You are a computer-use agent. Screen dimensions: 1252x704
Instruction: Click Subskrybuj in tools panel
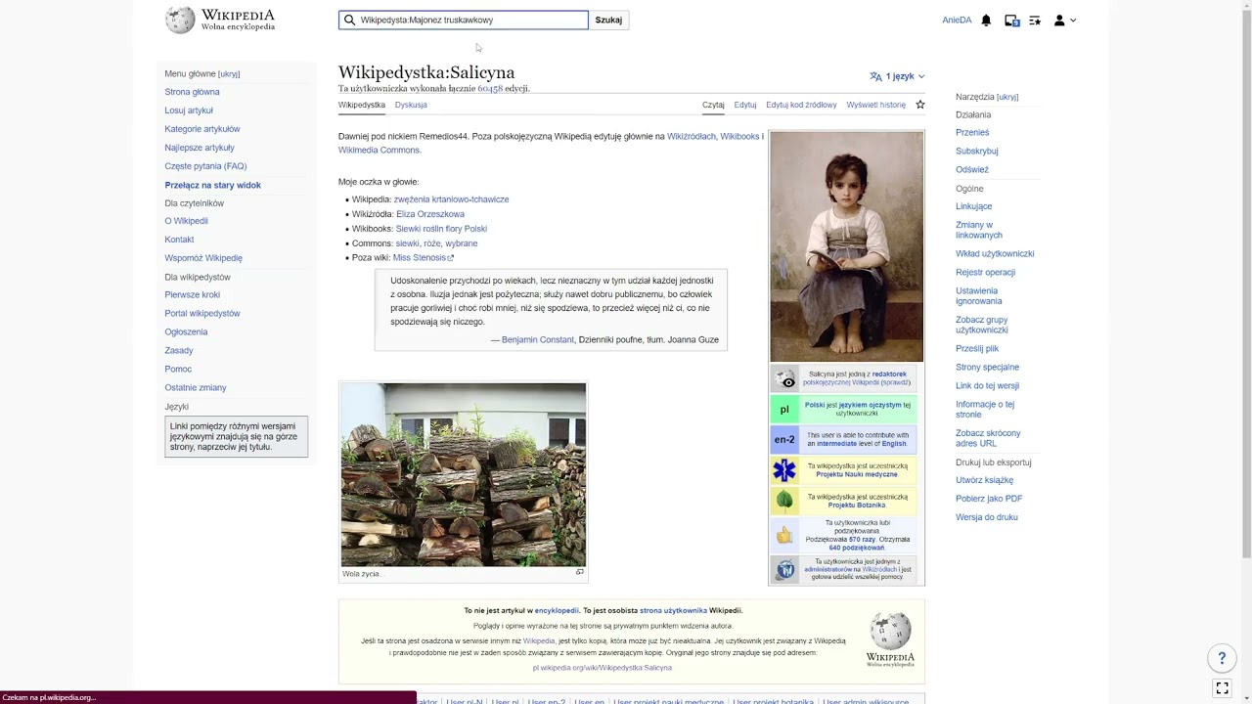tap(977, 151)
